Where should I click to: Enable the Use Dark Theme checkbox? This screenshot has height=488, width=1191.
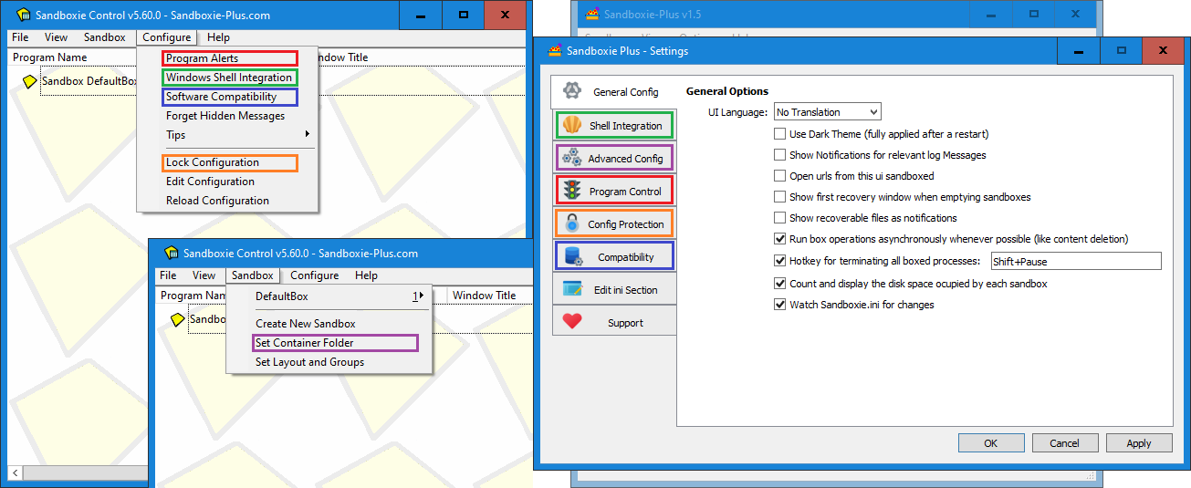coord(779,134)
